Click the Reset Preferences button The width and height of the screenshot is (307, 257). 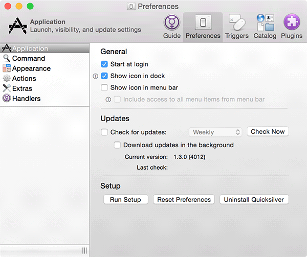(x=184, y=200)
